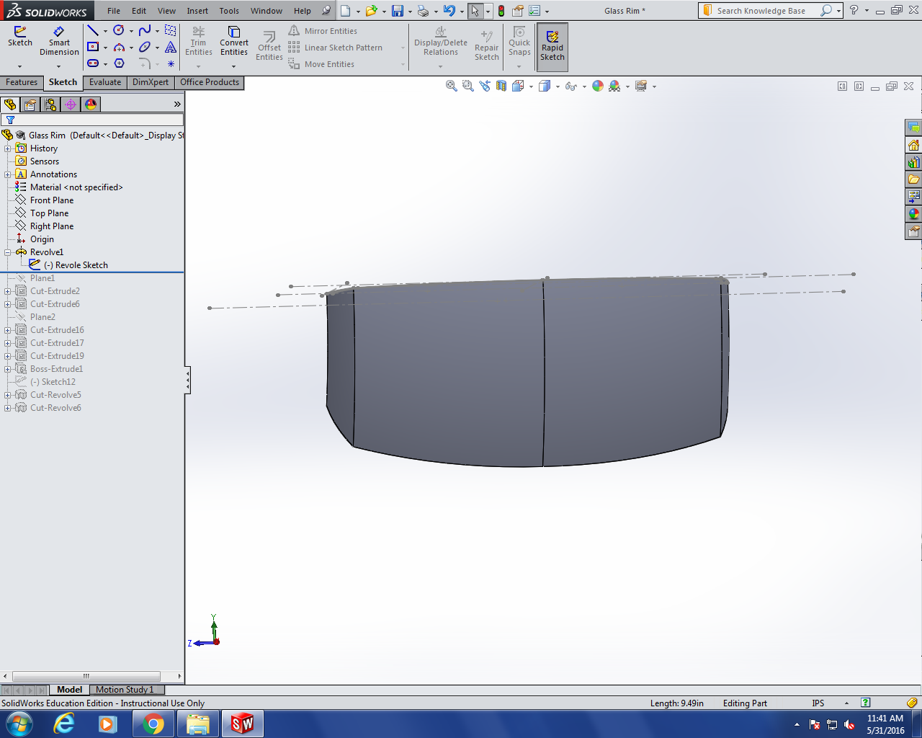Switch to the Motion Study 1 tab

tap(125, 690)
